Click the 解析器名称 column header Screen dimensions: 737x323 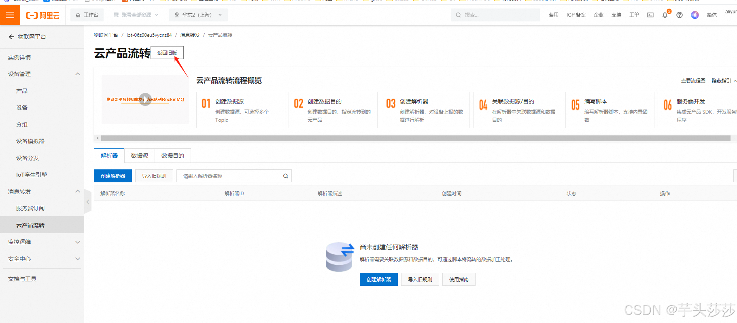point(113,194)
